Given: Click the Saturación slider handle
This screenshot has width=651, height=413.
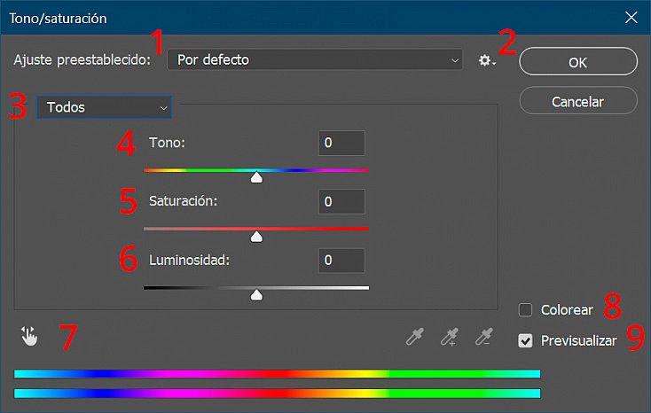Looking at the screenshot, I should coord(256,236).
